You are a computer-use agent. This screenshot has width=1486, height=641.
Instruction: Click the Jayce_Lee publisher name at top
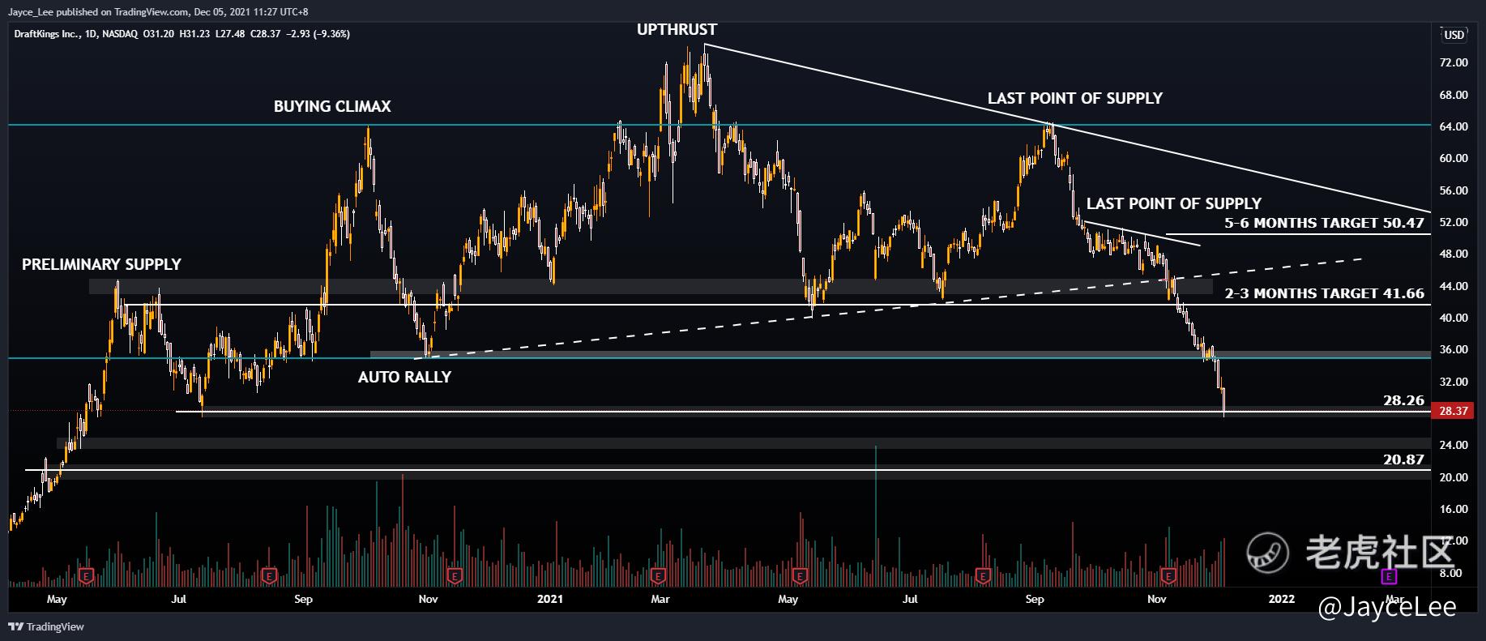[29, 11]
